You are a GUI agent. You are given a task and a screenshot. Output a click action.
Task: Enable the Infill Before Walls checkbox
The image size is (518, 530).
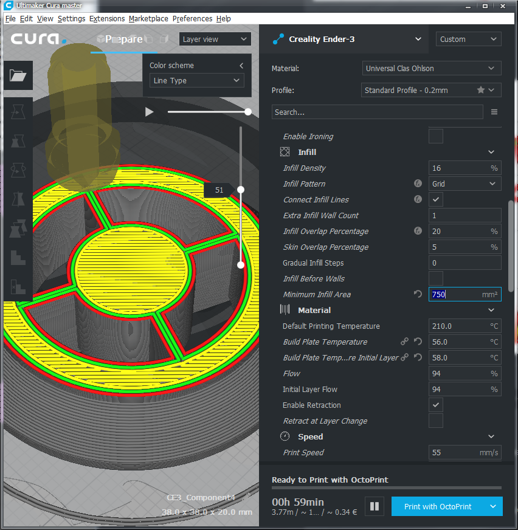436,278
